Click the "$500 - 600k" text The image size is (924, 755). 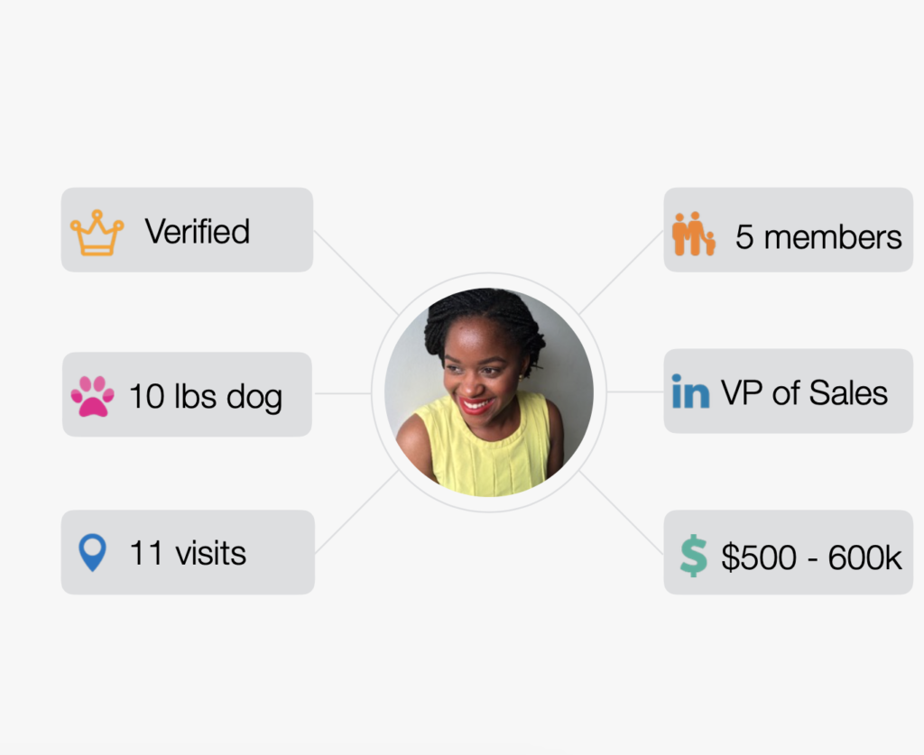(811, 557)
